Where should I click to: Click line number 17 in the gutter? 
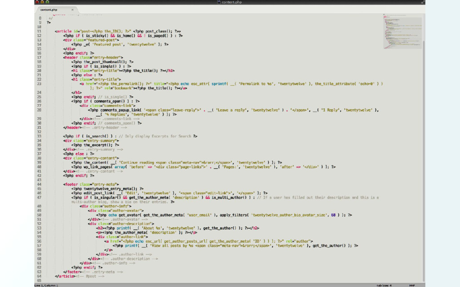click(40, 58)
